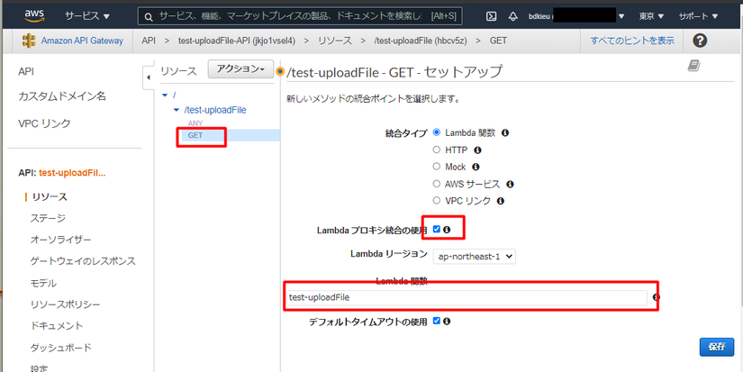Screen dimensions: 743x372
Task: Click API: test-uploadFil... title in sidebar
Action: coord(61,173)
